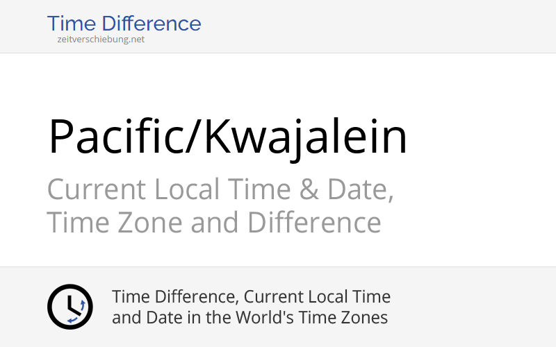The width and height of the screenshot is (556, 347).
Task: Click footer line "Time Difference, Current Local Time"
Action: point(251,297)
